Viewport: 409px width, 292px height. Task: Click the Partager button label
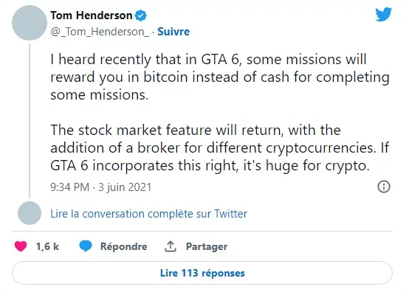click(207, 246)
